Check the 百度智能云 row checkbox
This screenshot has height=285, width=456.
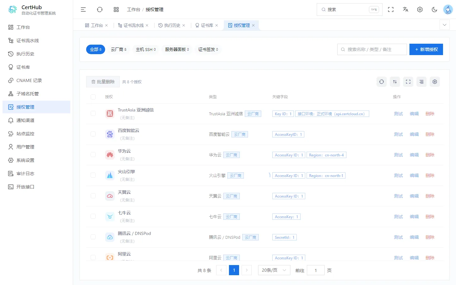[x=93, y=134]
